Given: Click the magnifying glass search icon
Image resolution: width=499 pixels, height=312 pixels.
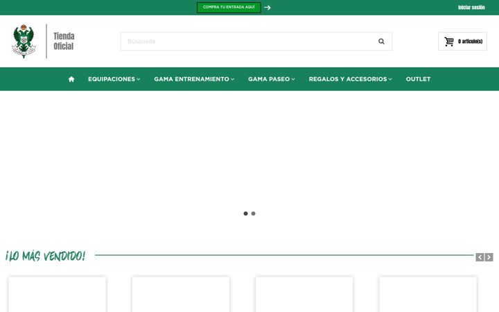Looking at the screenshot, I should pos(381,42).
